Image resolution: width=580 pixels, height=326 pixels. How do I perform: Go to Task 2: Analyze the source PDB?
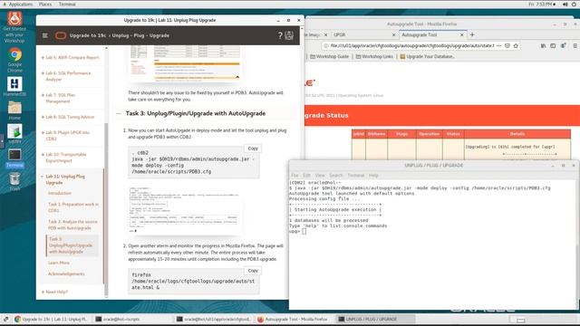coord(72,225)
